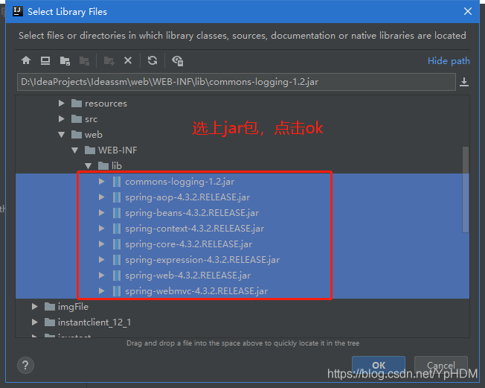The image size is (485, 388).
Task: Open the help question mark button
Action: click(x=25, y=366)
